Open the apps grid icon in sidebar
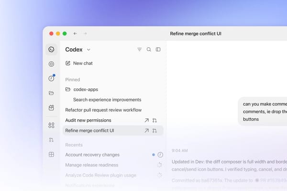Screen dimensions: 287x191 tap(51, 125)
